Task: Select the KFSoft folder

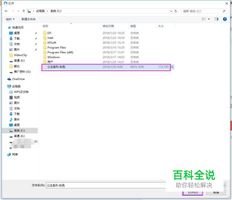Action: click(x=52, y=43)
